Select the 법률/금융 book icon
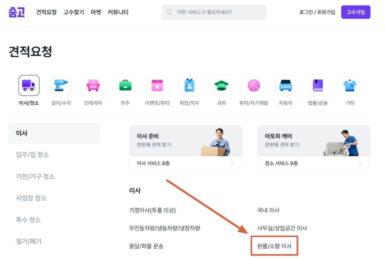Screen dimensions: 386x259 tap(317, 85)
